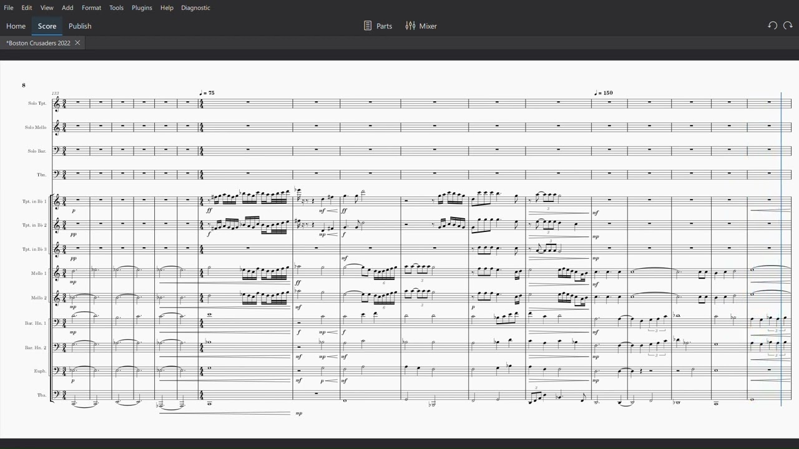The height and width of the screenshot is (449, 799).
Task: Select the Bar. Hn. 2 instrument label
Action: (x=36, y=347)
